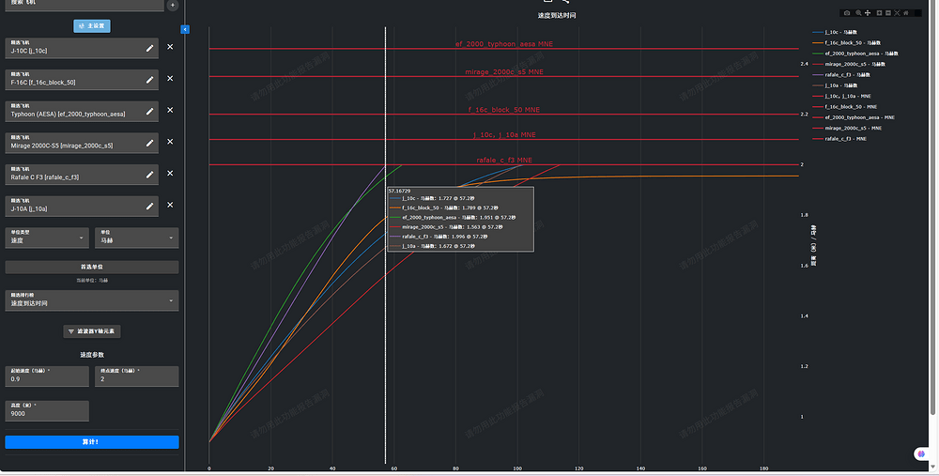
Task: Toggle mirage_2000c_s5 MNE legend entry
Action: tap(847, 128)
